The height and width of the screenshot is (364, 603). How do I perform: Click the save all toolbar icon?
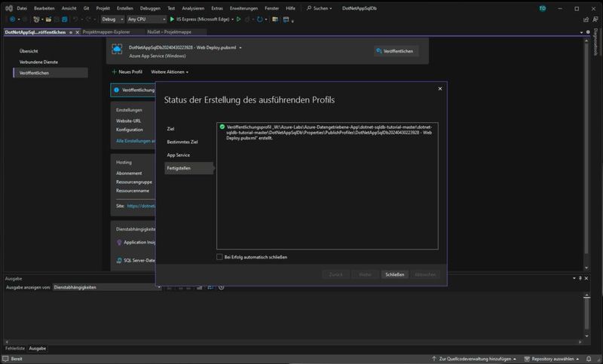click(65, 20)
